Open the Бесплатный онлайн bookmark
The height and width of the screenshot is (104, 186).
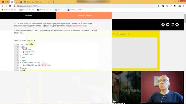[27, 10]
